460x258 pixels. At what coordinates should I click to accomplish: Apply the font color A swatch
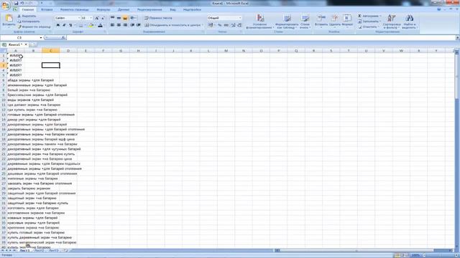pos(101,26)
